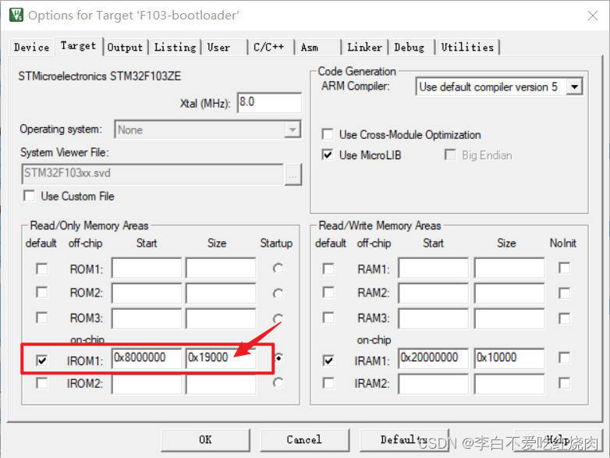
Task: Click the RAM2 Start field
Action: click(434, 293)
